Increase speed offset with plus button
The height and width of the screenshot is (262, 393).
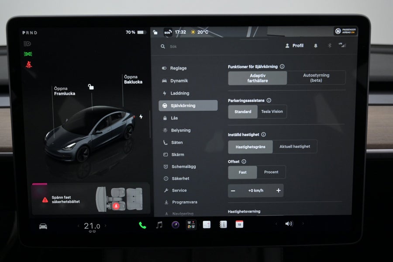click(279, 190)
